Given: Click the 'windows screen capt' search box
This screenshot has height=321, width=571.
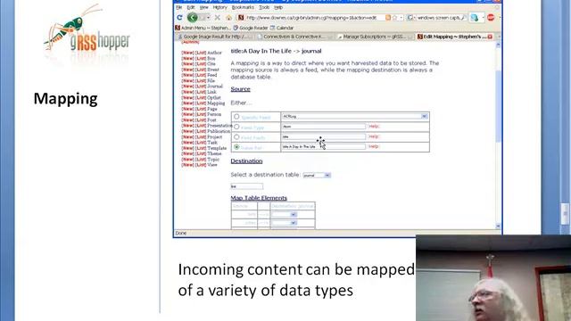Looking at the screenshot, I should pos(438,18).
